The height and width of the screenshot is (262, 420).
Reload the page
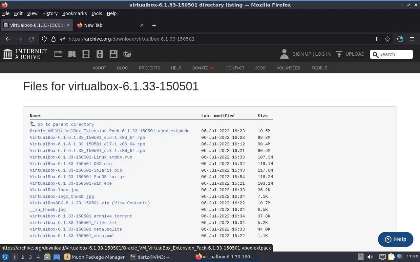31,39
